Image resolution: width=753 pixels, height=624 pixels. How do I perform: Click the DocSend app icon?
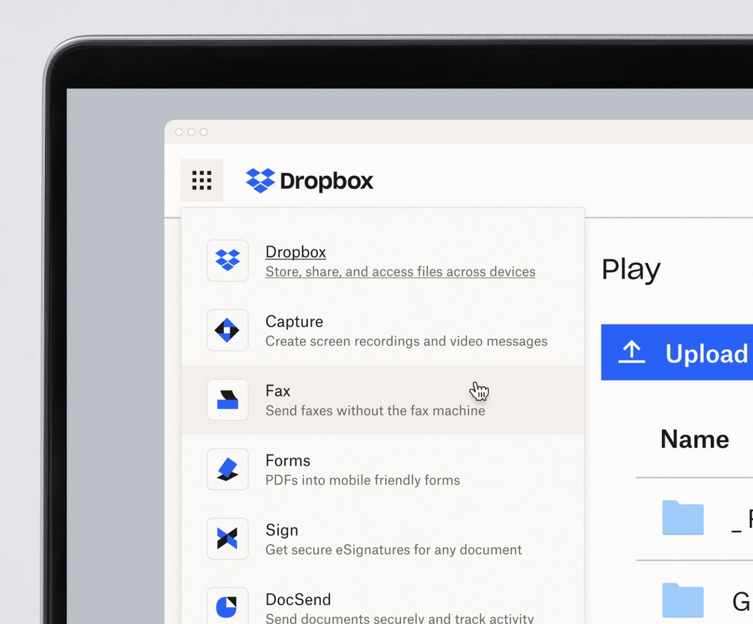228,606
